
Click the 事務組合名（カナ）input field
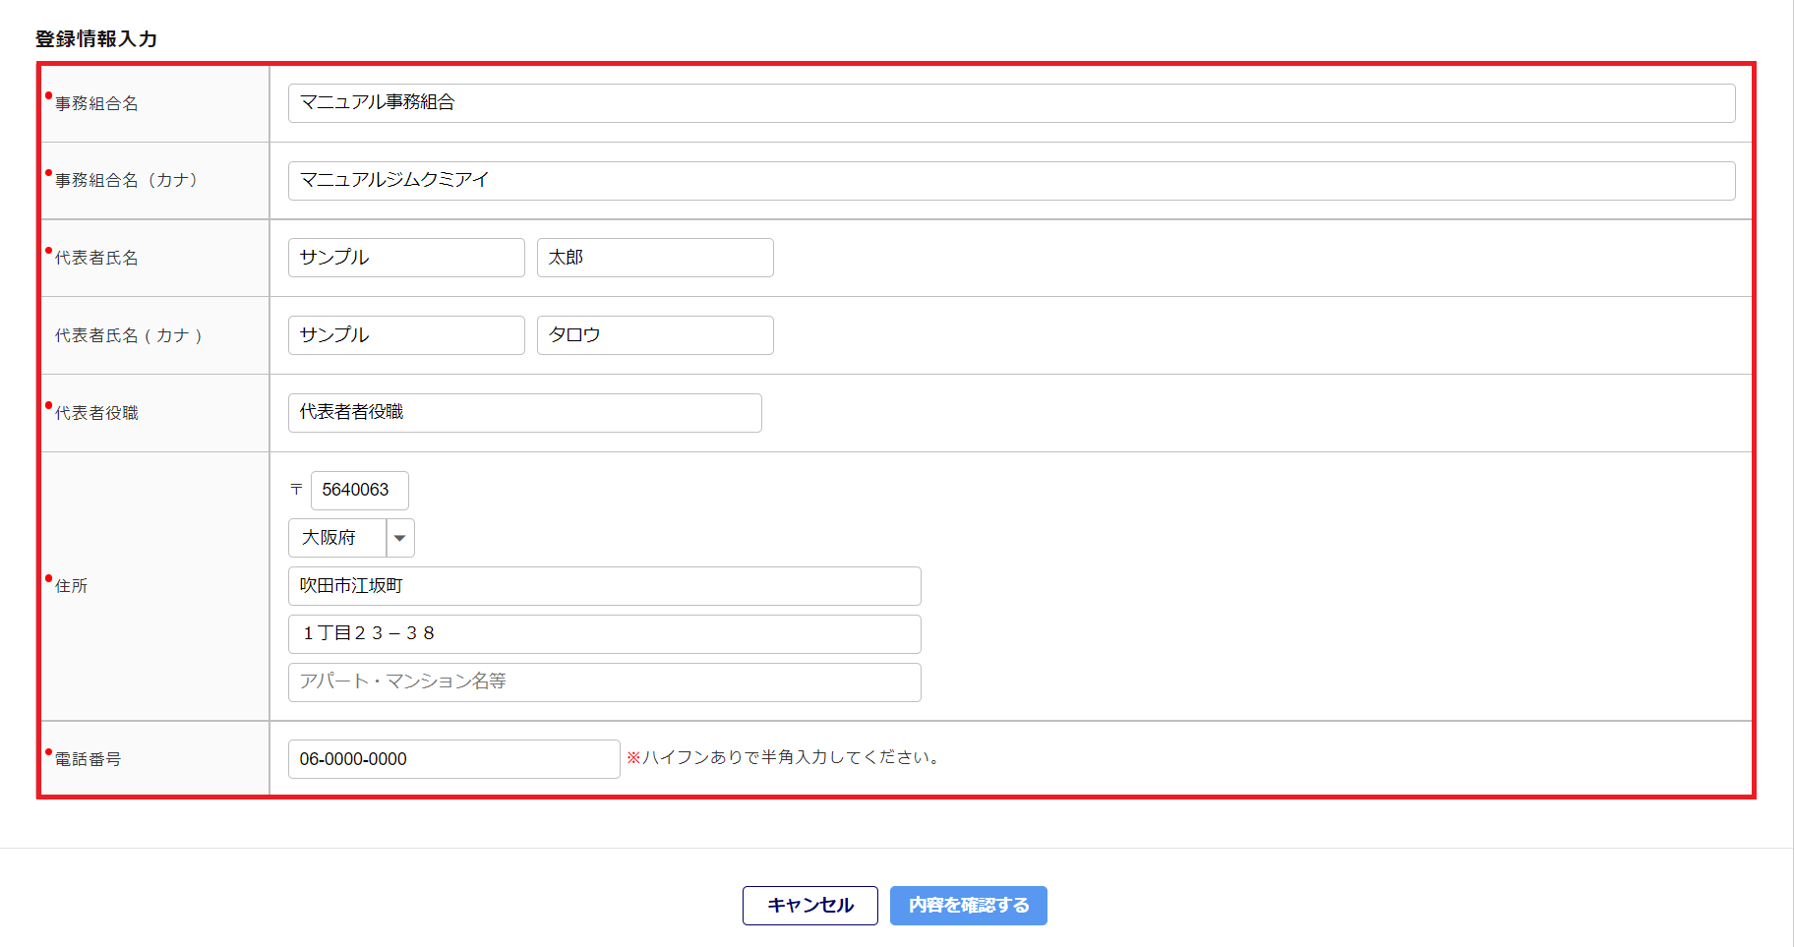tap(1010, 181)
